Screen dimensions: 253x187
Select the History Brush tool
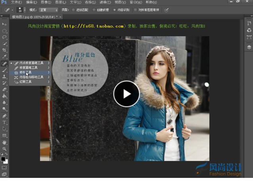[x=4, y=83]
